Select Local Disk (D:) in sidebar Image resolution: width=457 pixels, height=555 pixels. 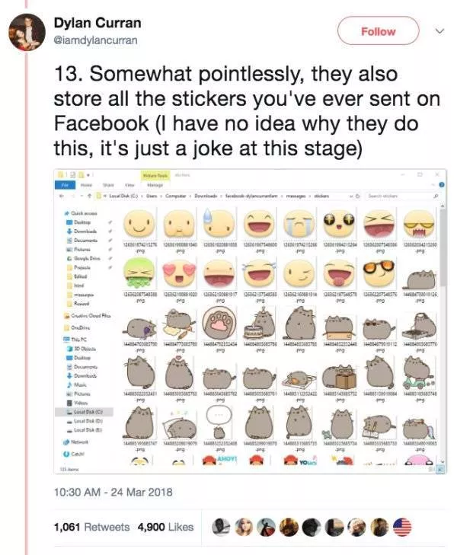88,422
